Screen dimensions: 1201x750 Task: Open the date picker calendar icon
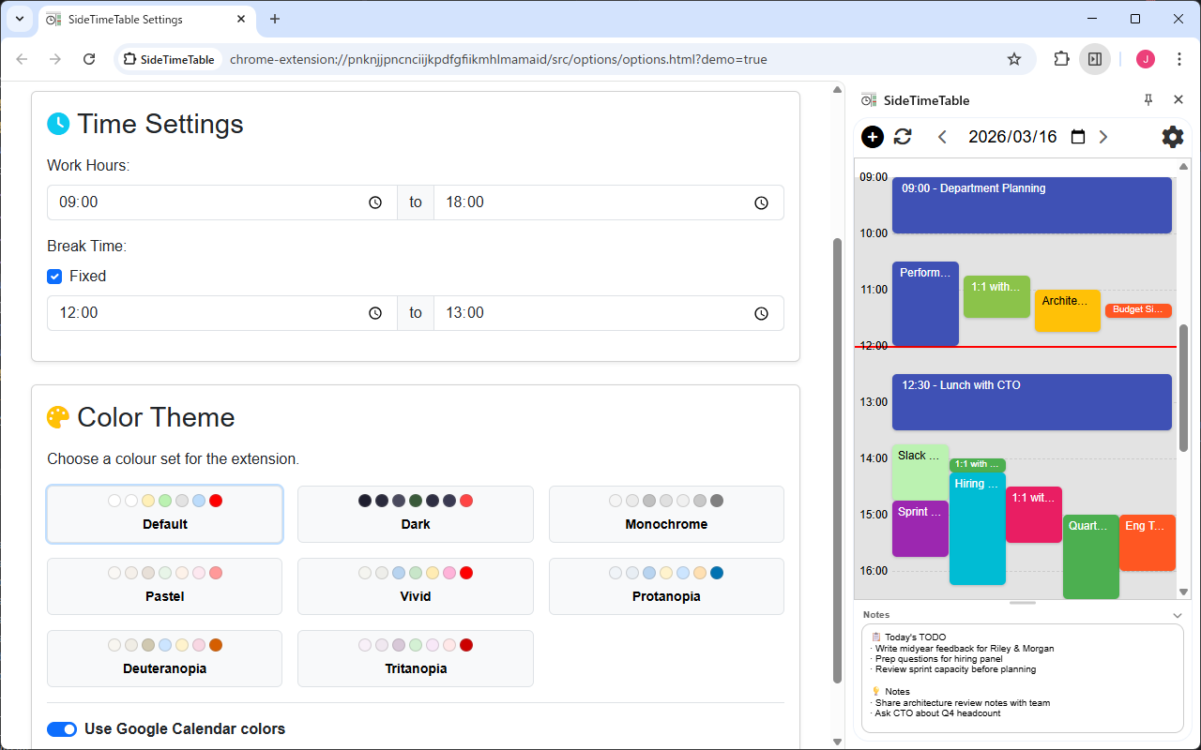pyautogui.click(x=1078, y=137)
